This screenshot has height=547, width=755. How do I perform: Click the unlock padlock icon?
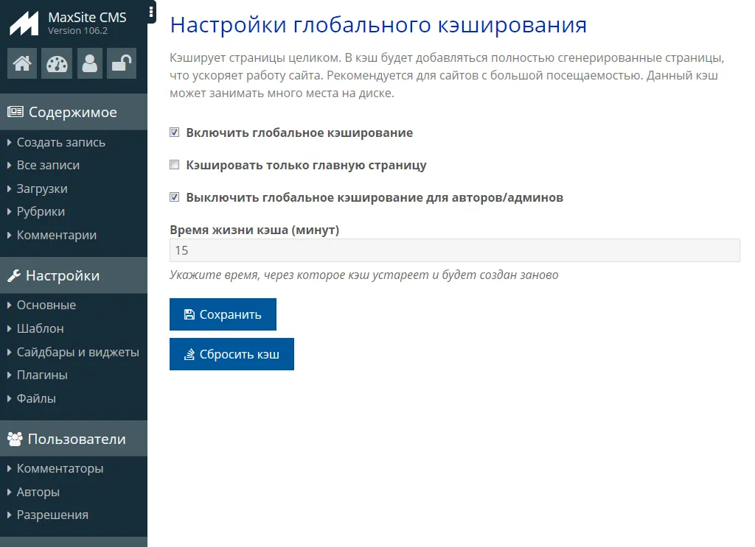pos(121,63)
